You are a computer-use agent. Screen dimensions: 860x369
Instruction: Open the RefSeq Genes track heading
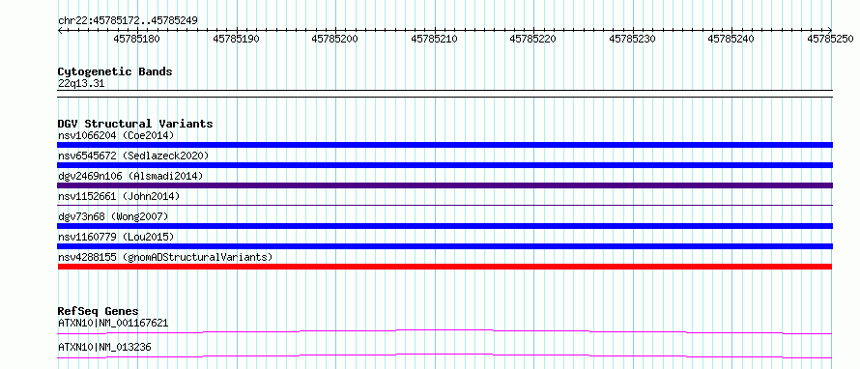[99, 311]
